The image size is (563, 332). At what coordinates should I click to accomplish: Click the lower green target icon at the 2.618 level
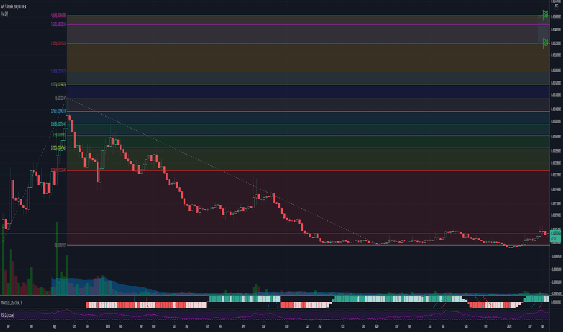545,43
